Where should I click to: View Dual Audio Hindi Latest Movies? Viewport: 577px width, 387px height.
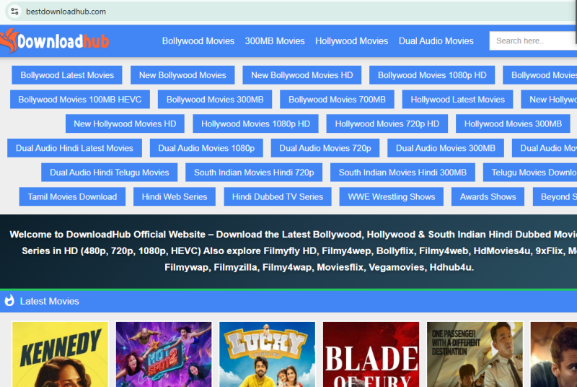pyautogui.click(x=74, y=148)
